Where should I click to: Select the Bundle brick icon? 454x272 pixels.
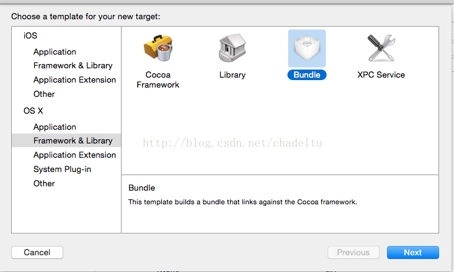coord(307,48)
